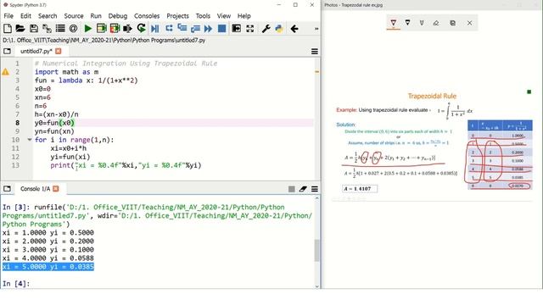Select the calligraphy pen tool in Photos
The image size is (543, 305).
pos(422,23)
